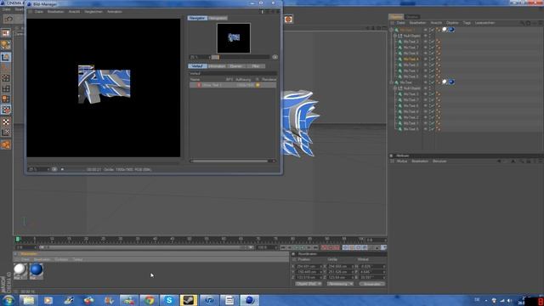Select the blue material sphere swatch
This screenshot has width=544, height=306.
coord(36,270)
